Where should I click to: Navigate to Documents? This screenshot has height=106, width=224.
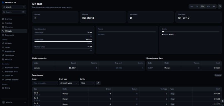[14, 35]
